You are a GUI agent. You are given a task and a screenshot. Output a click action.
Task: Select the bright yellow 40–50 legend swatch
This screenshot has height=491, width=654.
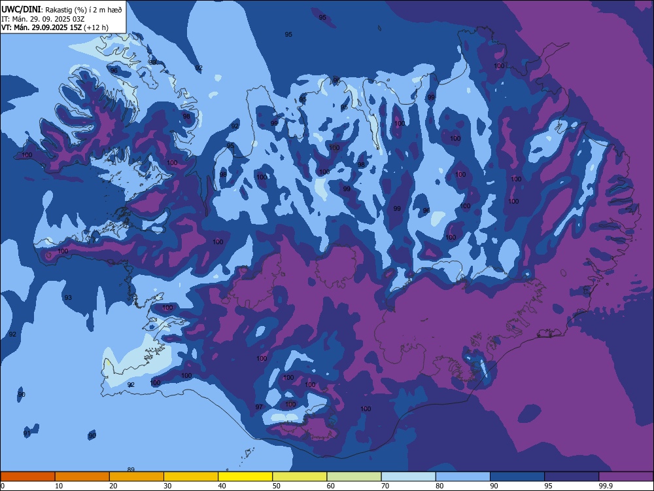coord(245,477)
